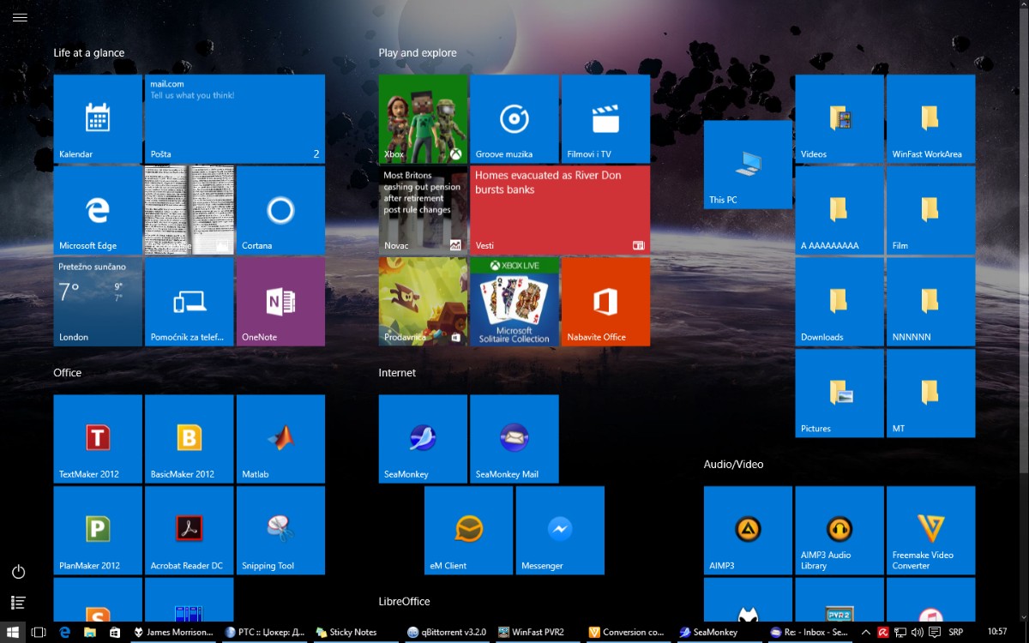This screenshot has height=643, width=1029.
Task: Open the Snipping Tool tile
Action: (x=280, y=530)
